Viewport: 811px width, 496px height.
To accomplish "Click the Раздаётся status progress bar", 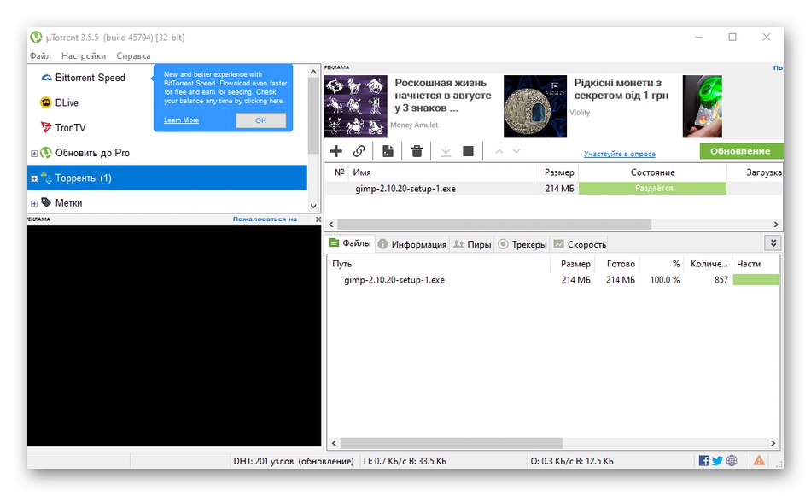I will pyautogui.click(x=653, y=189).
